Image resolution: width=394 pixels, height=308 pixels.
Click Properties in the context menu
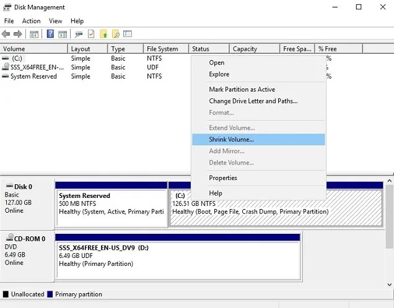[223, 178]
